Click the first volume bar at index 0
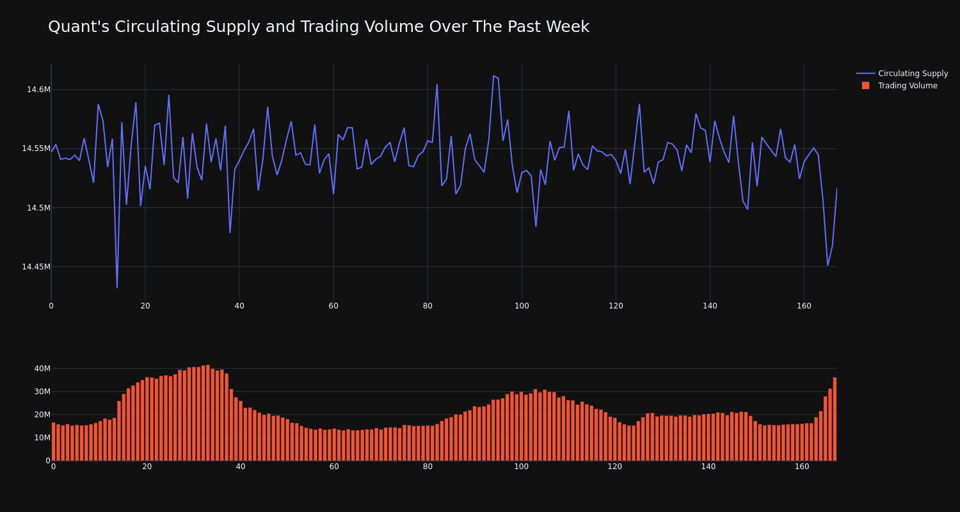The image size is (960, 512). point(54,442)
